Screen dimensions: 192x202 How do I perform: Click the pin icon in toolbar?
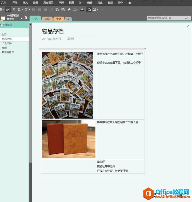click(69, 10)
